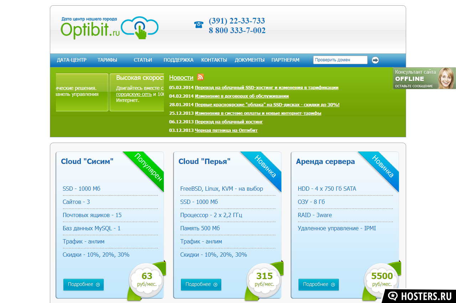Open news about первые красноярские облака

pyautogui.click(x=267, y=104)
